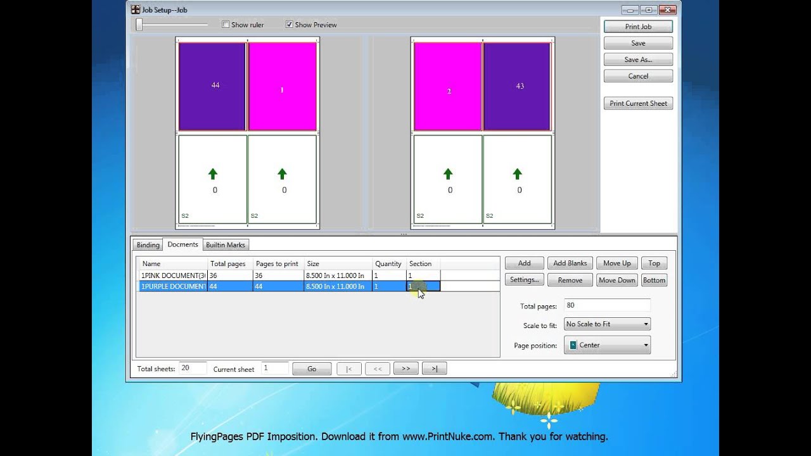This screenshot has width=811, height=456.
Task: Open the Scale to fit dropdown
Action: coord(607,324)
